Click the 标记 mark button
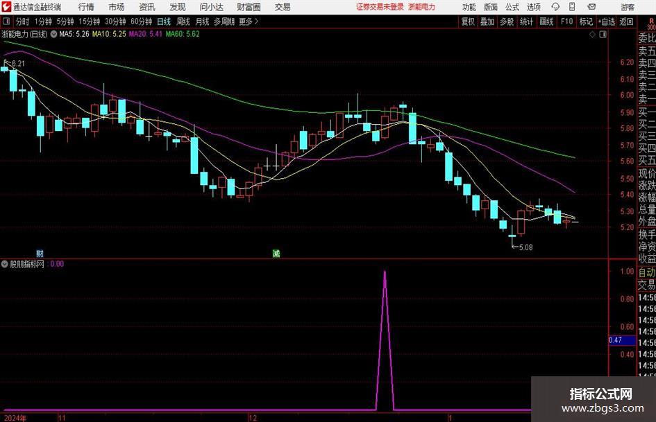 [586, 21]
